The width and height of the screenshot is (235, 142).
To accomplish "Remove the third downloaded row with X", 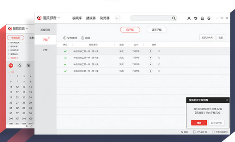I will tap(159, 64).
